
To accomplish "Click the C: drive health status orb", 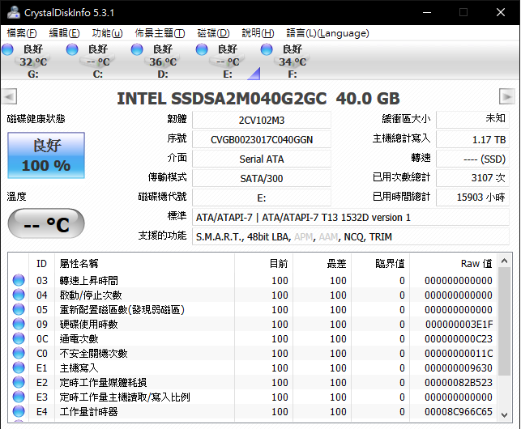I will coord(72,49).
